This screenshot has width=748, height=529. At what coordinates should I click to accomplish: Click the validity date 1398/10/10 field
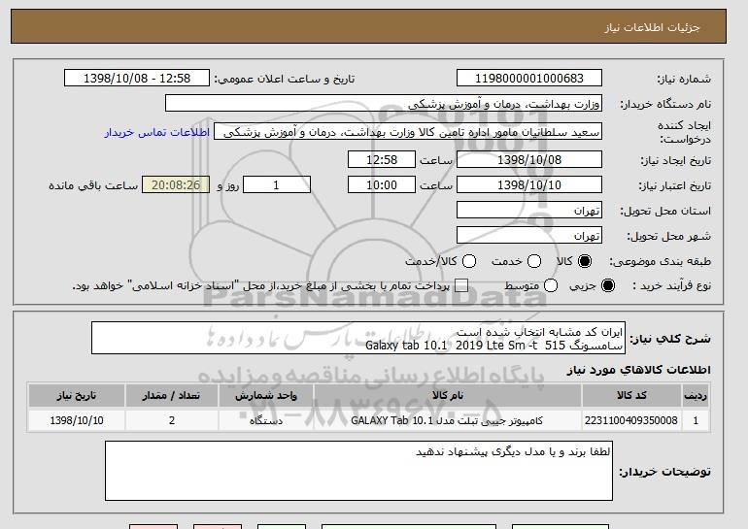coord(529,185)
